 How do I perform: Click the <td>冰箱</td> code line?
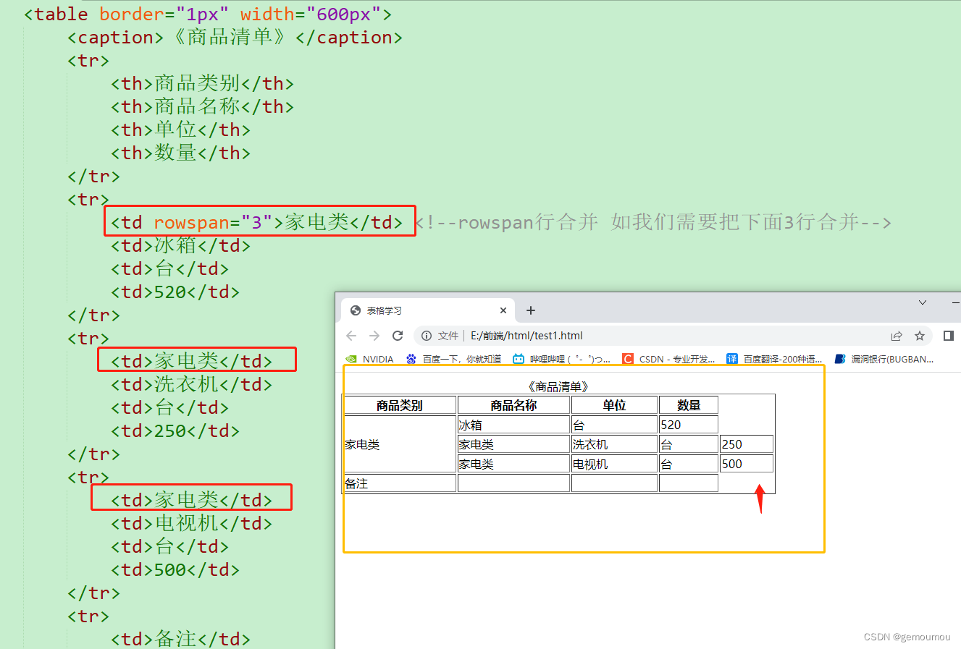(180, 245)
